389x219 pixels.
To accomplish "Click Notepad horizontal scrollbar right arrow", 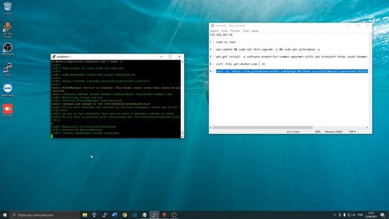I will (x=367, y=127).
